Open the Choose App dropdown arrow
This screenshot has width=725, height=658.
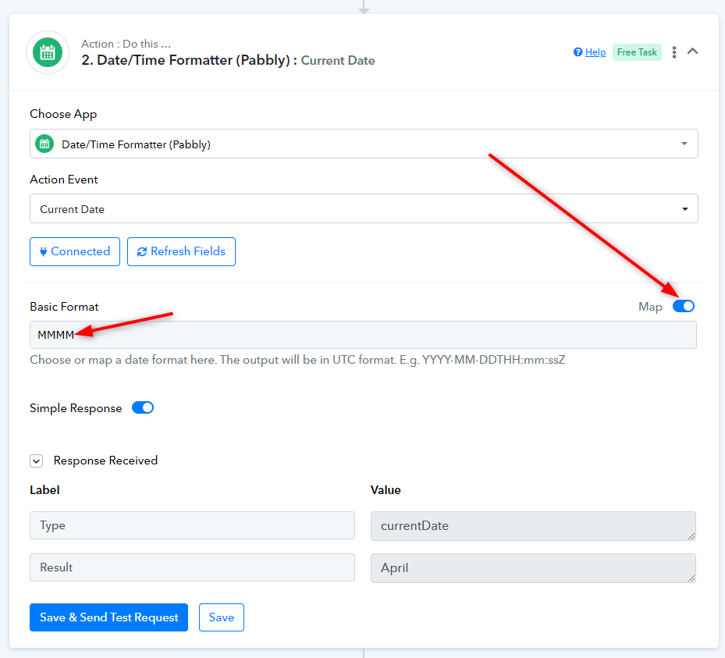click(x=684, y=144)
